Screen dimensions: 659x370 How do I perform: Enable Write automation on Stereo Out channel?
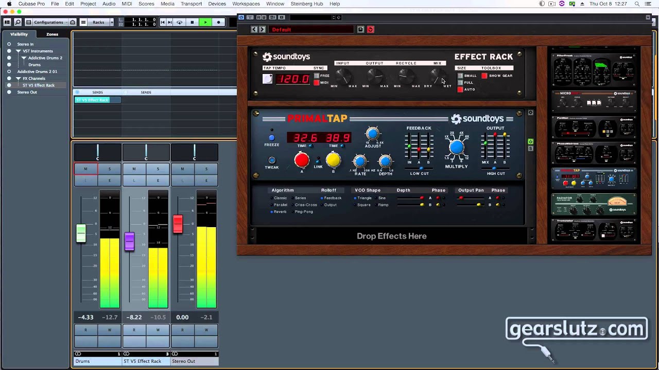click(206, 330)
